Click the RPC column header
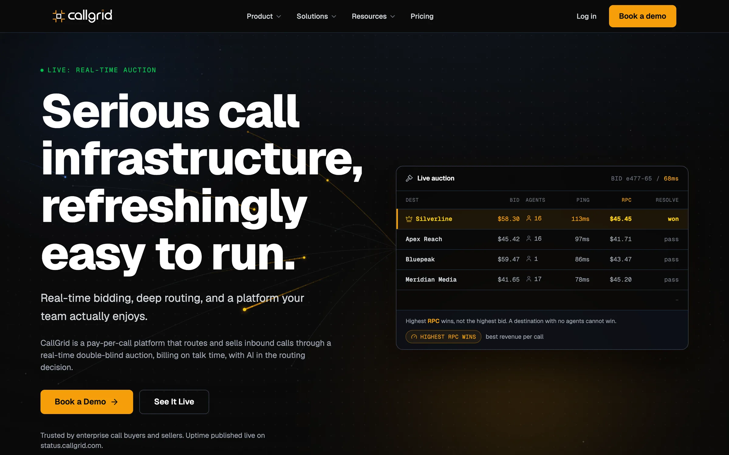This screenshot has width=729, height=455. coord(626,200)
